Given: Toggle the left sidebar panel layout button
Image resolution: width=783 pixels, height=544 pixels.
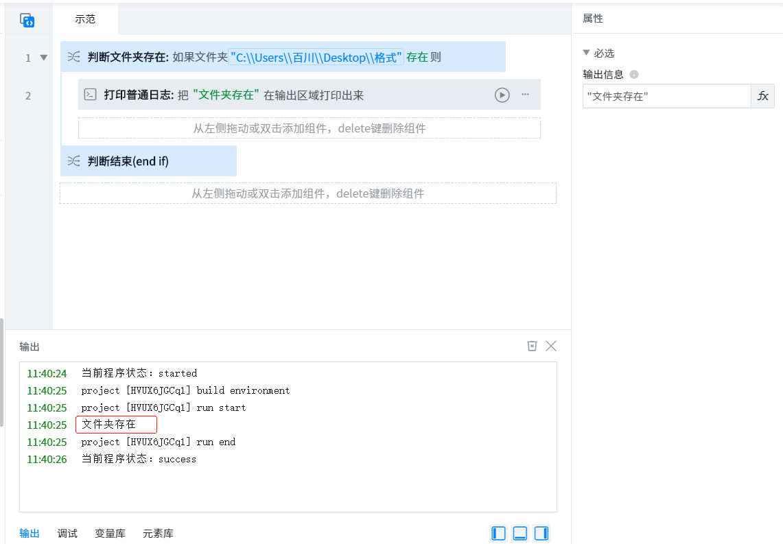Looking at the screenshot, I should click(x=499, y=533).
